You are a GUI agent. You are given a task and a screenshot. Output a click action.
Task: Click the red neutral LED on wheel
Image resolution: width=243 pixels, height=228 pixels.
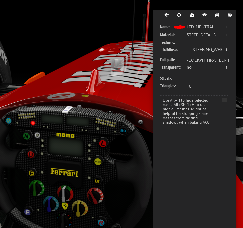pos(33,123)
